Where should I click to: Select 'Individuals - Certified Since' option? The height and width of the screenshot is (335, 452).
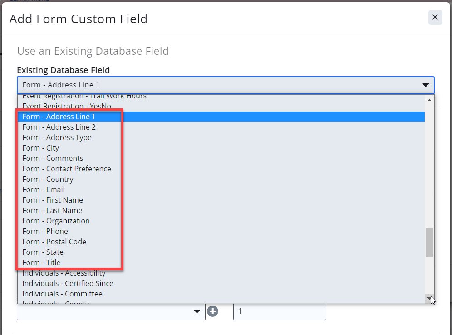point(68,283)
